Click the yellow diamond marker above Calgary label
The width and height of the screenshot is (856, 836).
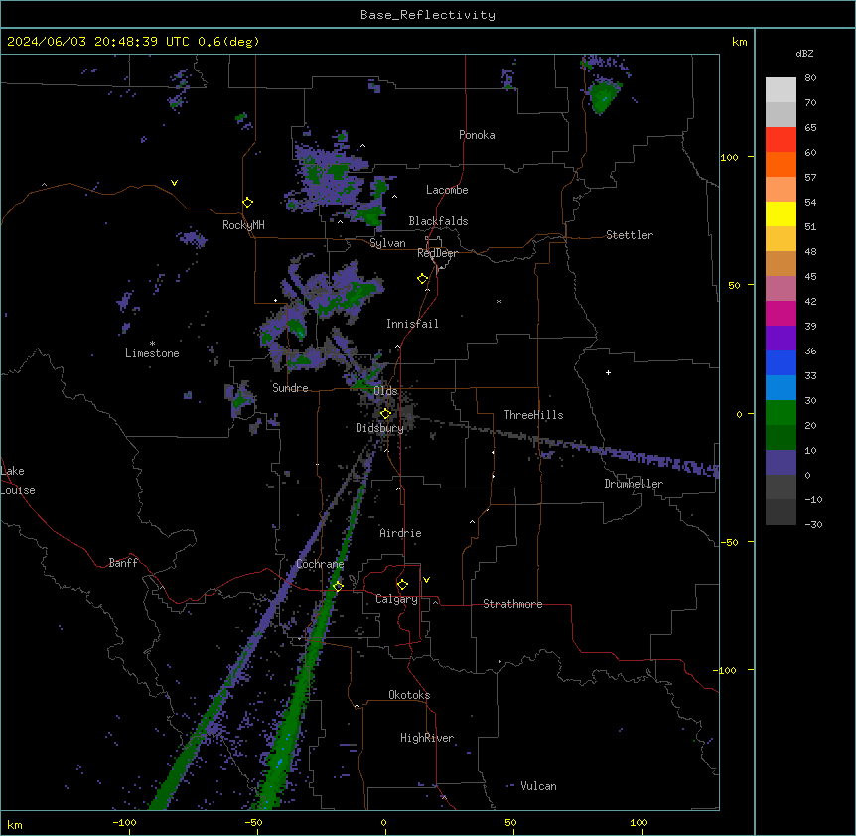point(402,585)
